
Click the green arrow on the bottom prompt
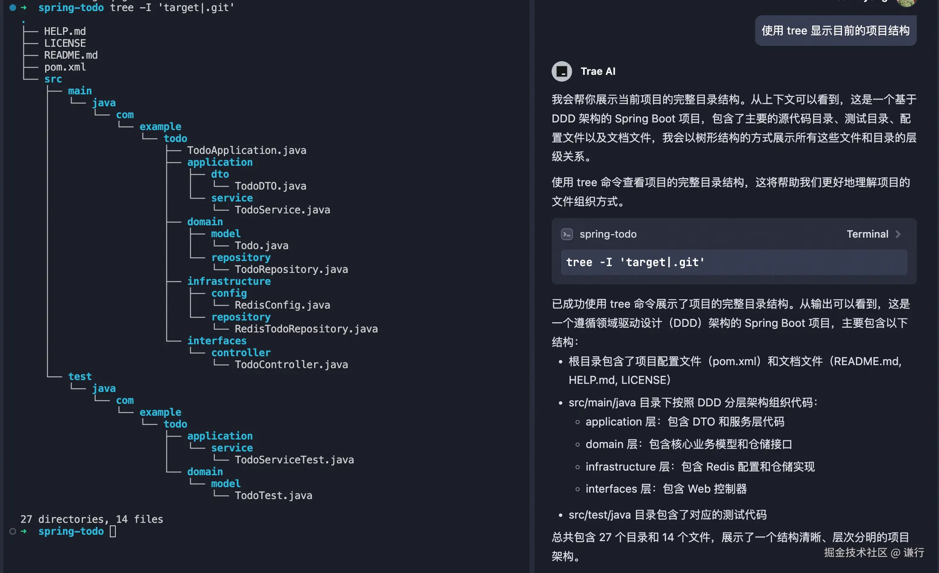[24, 531]
